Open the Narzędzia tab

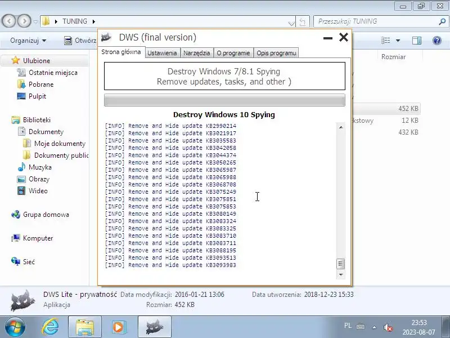pos(196,53)
